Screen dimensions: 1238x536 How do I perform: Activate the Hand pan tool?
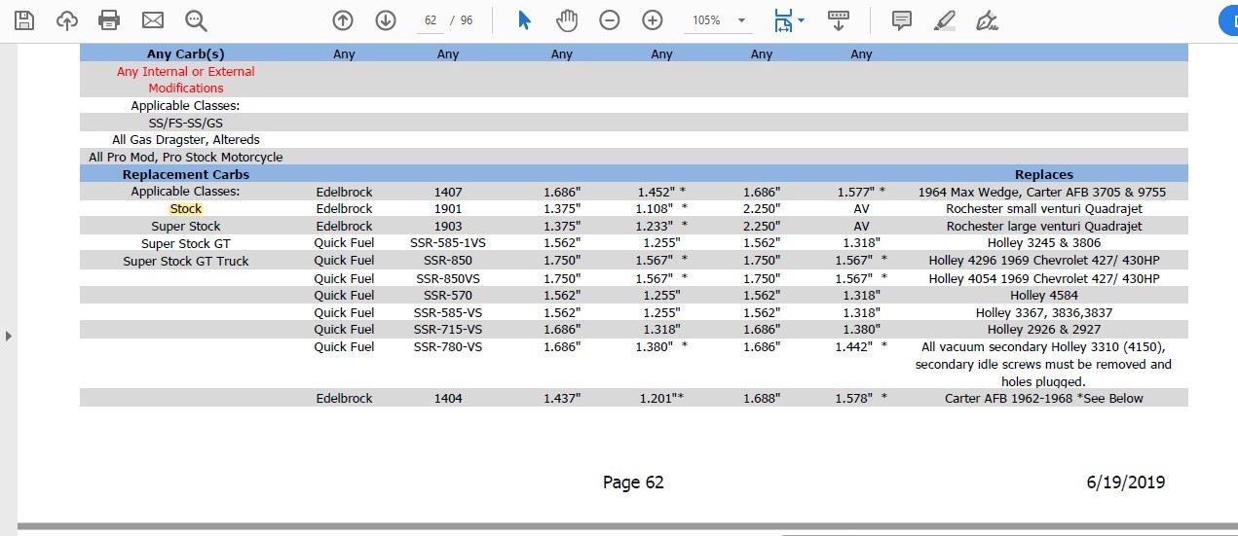567,20
